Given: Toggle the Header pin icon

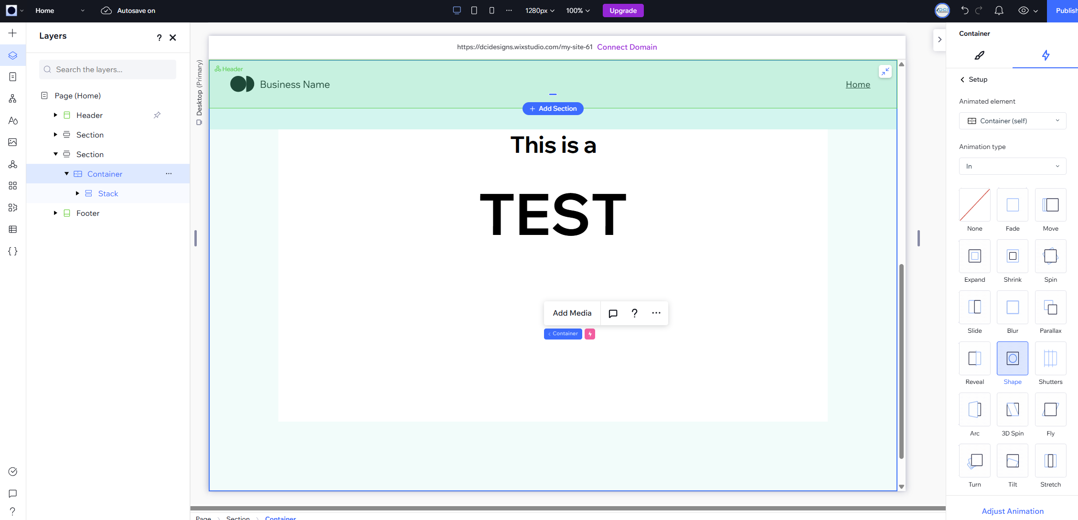Looking at the screenshot, I should coord(157,115).
